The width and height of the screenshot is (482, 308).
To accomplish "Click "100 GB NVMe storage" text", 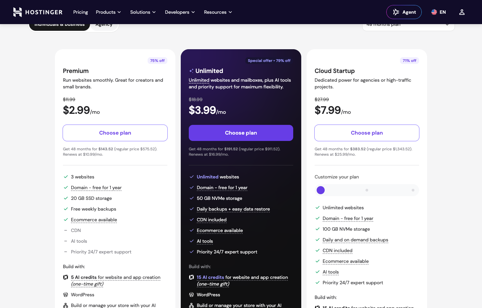I will coord(346,229).
